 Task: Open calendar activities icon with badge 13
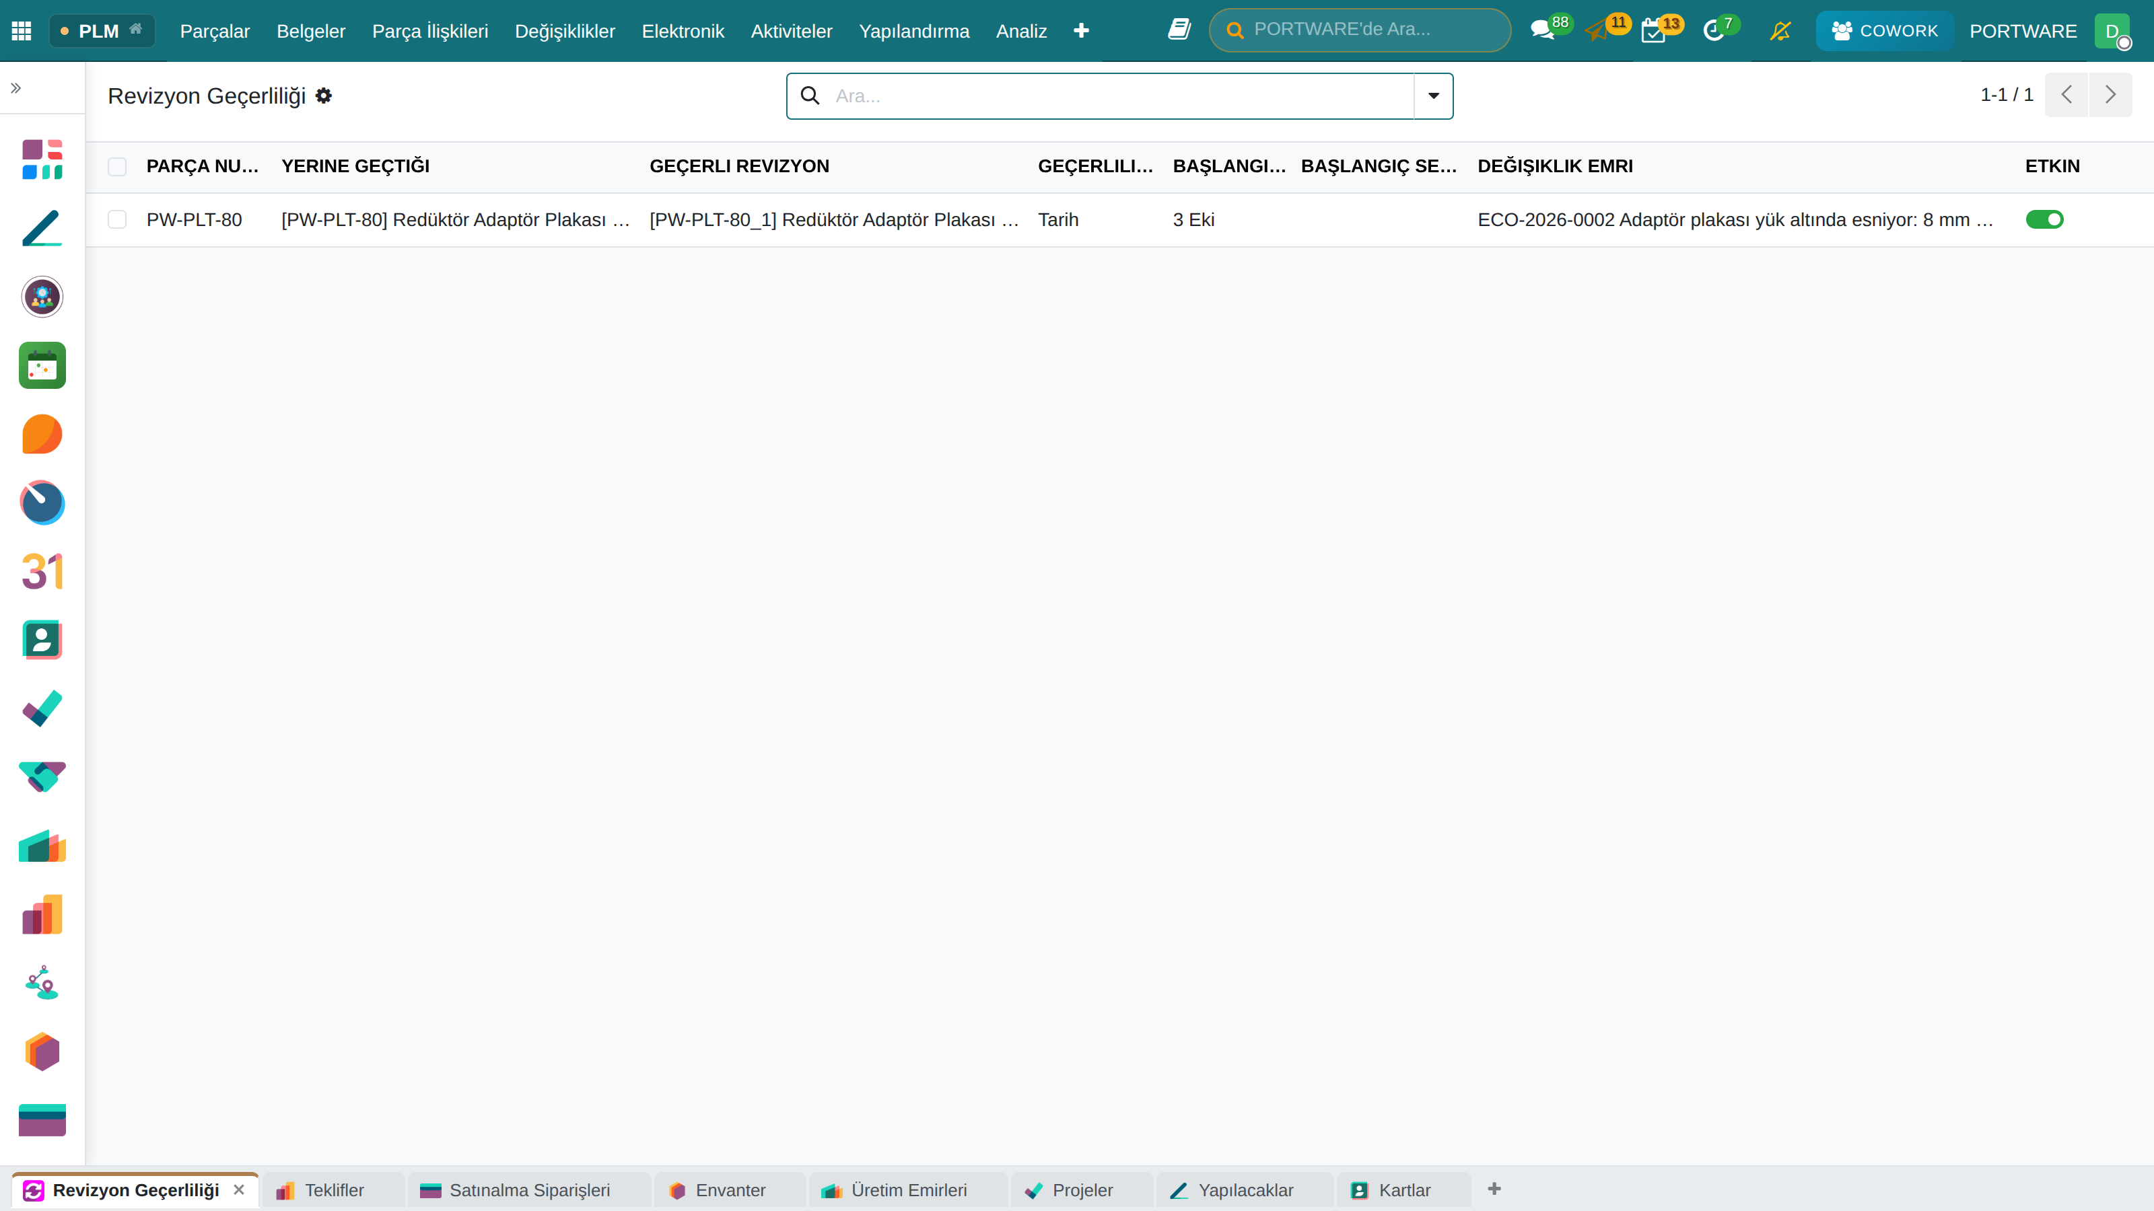pyautogui.click(x=1653, y=31)
